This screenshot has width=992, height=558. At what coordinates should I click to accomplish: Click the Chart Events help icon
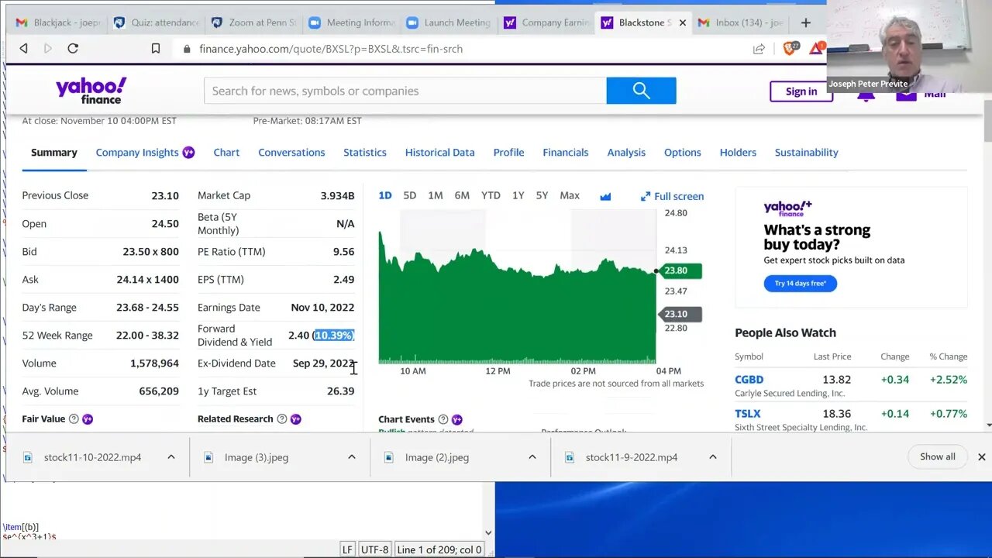point(443,419)
